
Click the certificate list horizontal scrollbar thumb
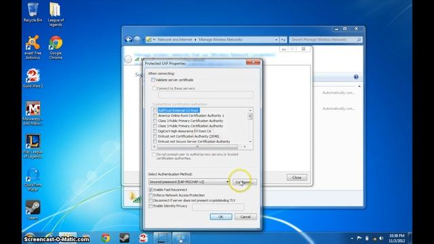(x=197, y=147)
